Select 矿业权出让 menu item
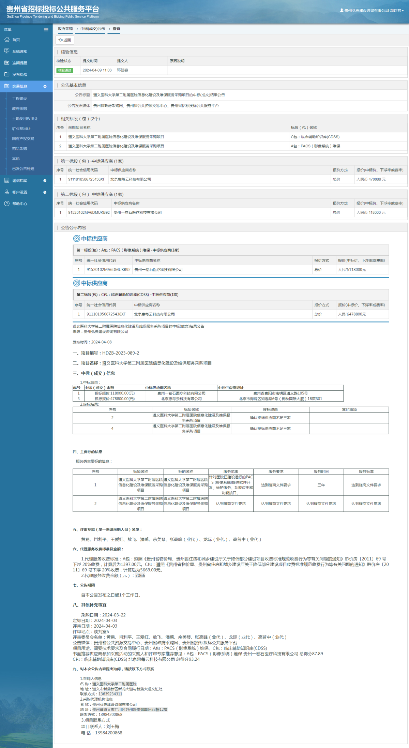This screenshot has width=409, height=748. 21,129
